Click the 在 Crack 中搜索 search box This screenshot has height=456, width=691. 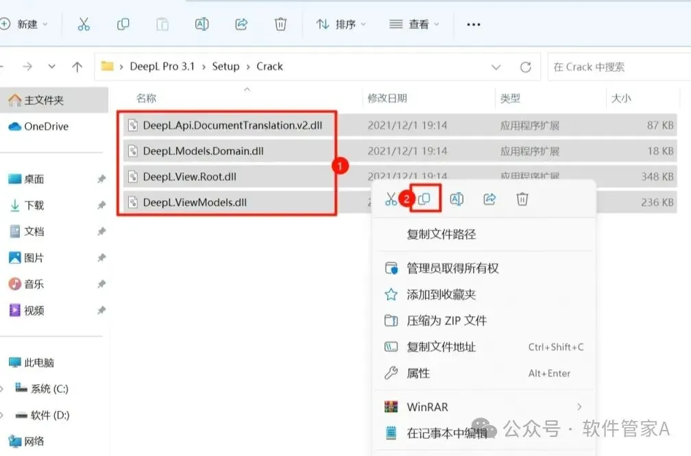click(619, 67)
